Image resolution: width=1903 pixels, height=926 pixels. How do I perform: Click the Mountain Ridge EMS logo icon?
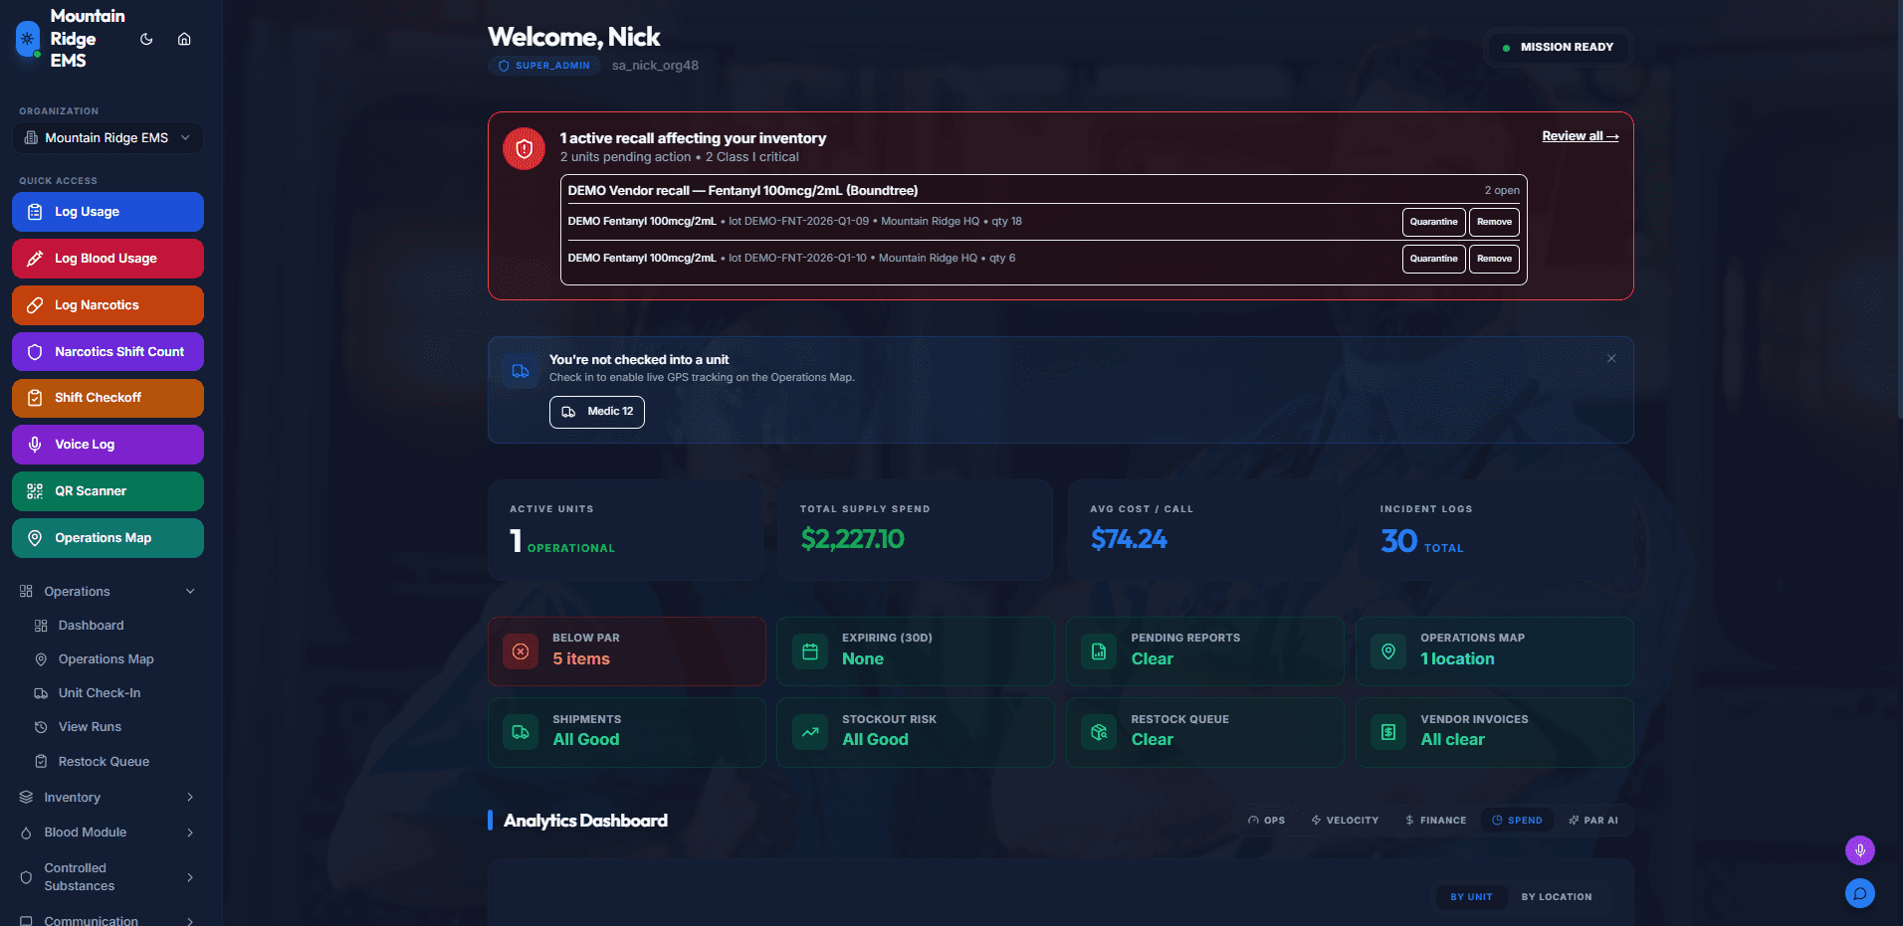pos(28,39)
